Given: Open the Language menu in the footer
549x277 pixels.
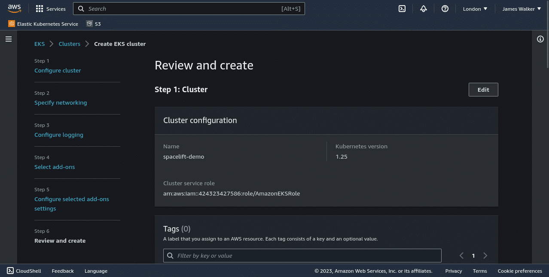Looking at the screenshot, I should pos(96,271).
